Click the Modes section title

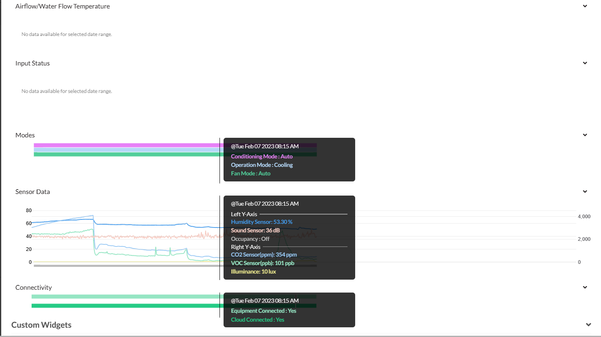click(25, 135)
